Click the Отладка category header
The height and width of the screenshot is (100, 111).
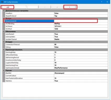[x=55, y=42]
